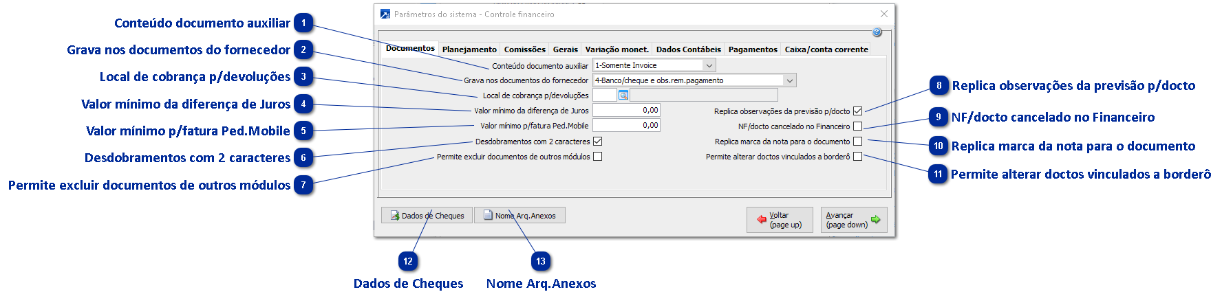Open the Planejamento tab
The height and width of the screenshot is (303, 1222).
(x=469, y=49)
